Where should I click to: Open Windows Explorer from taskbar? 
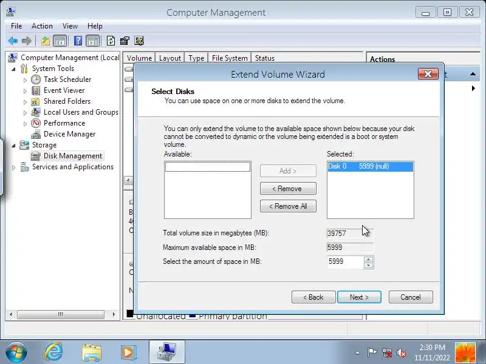[x=92, y=352]
